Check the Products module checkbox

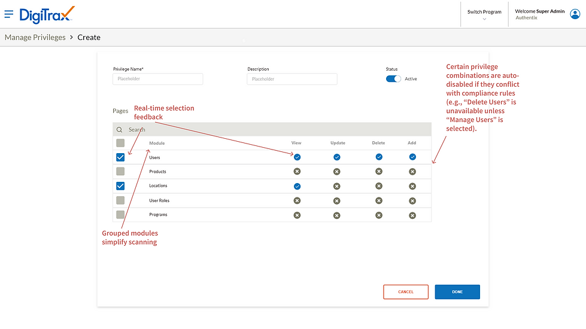coord(120,172)
